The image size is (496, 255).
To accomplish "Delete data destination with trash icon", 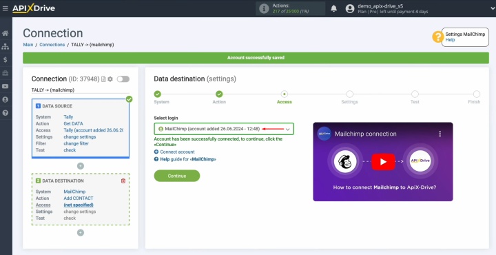I will 123,181.
